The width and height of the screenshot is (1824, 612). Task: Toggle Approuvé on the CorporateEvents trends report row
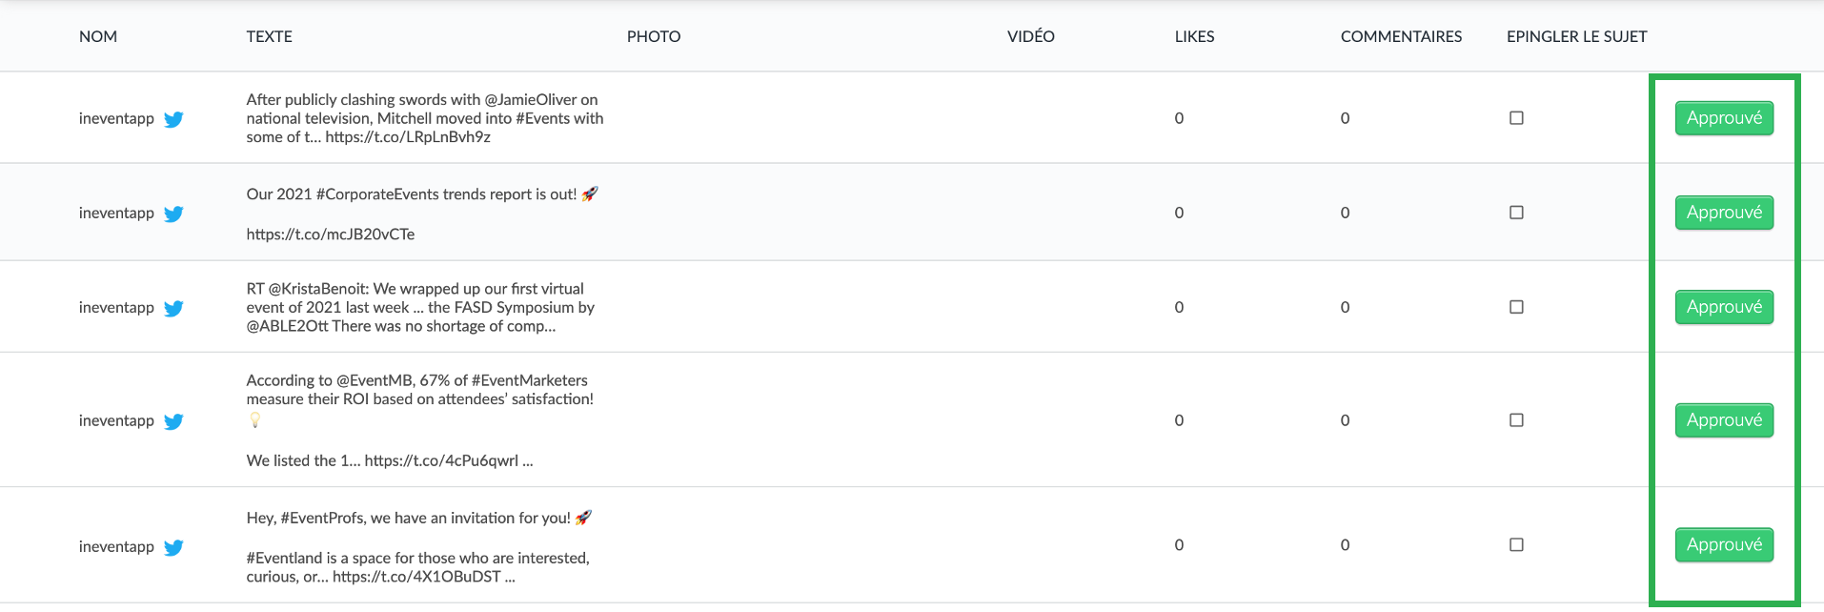point(1724,213)
